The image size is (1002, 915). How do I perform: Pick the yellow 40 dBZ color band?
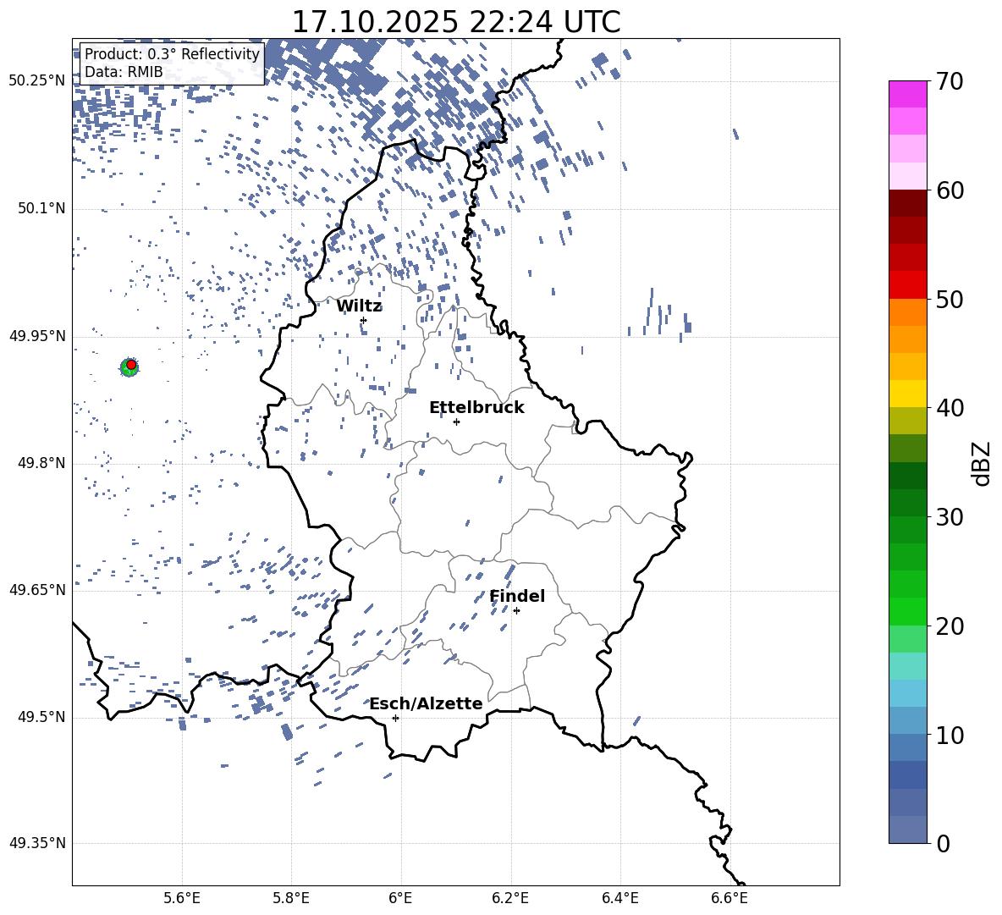click(908, 394)
